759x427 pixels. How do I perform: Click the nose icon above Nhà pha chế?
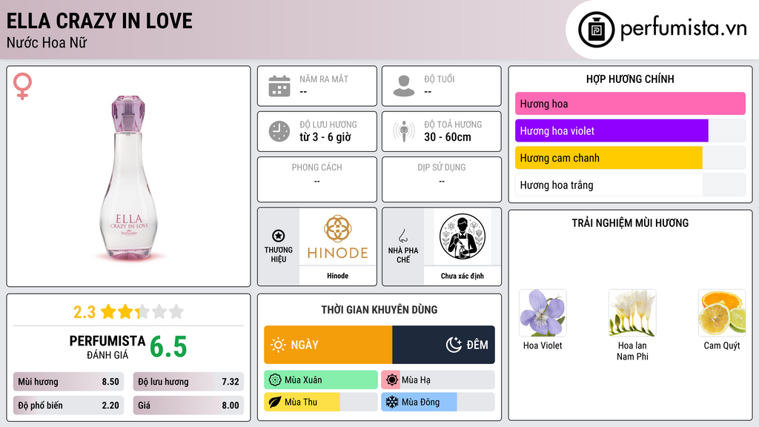[x=402, y=236]
